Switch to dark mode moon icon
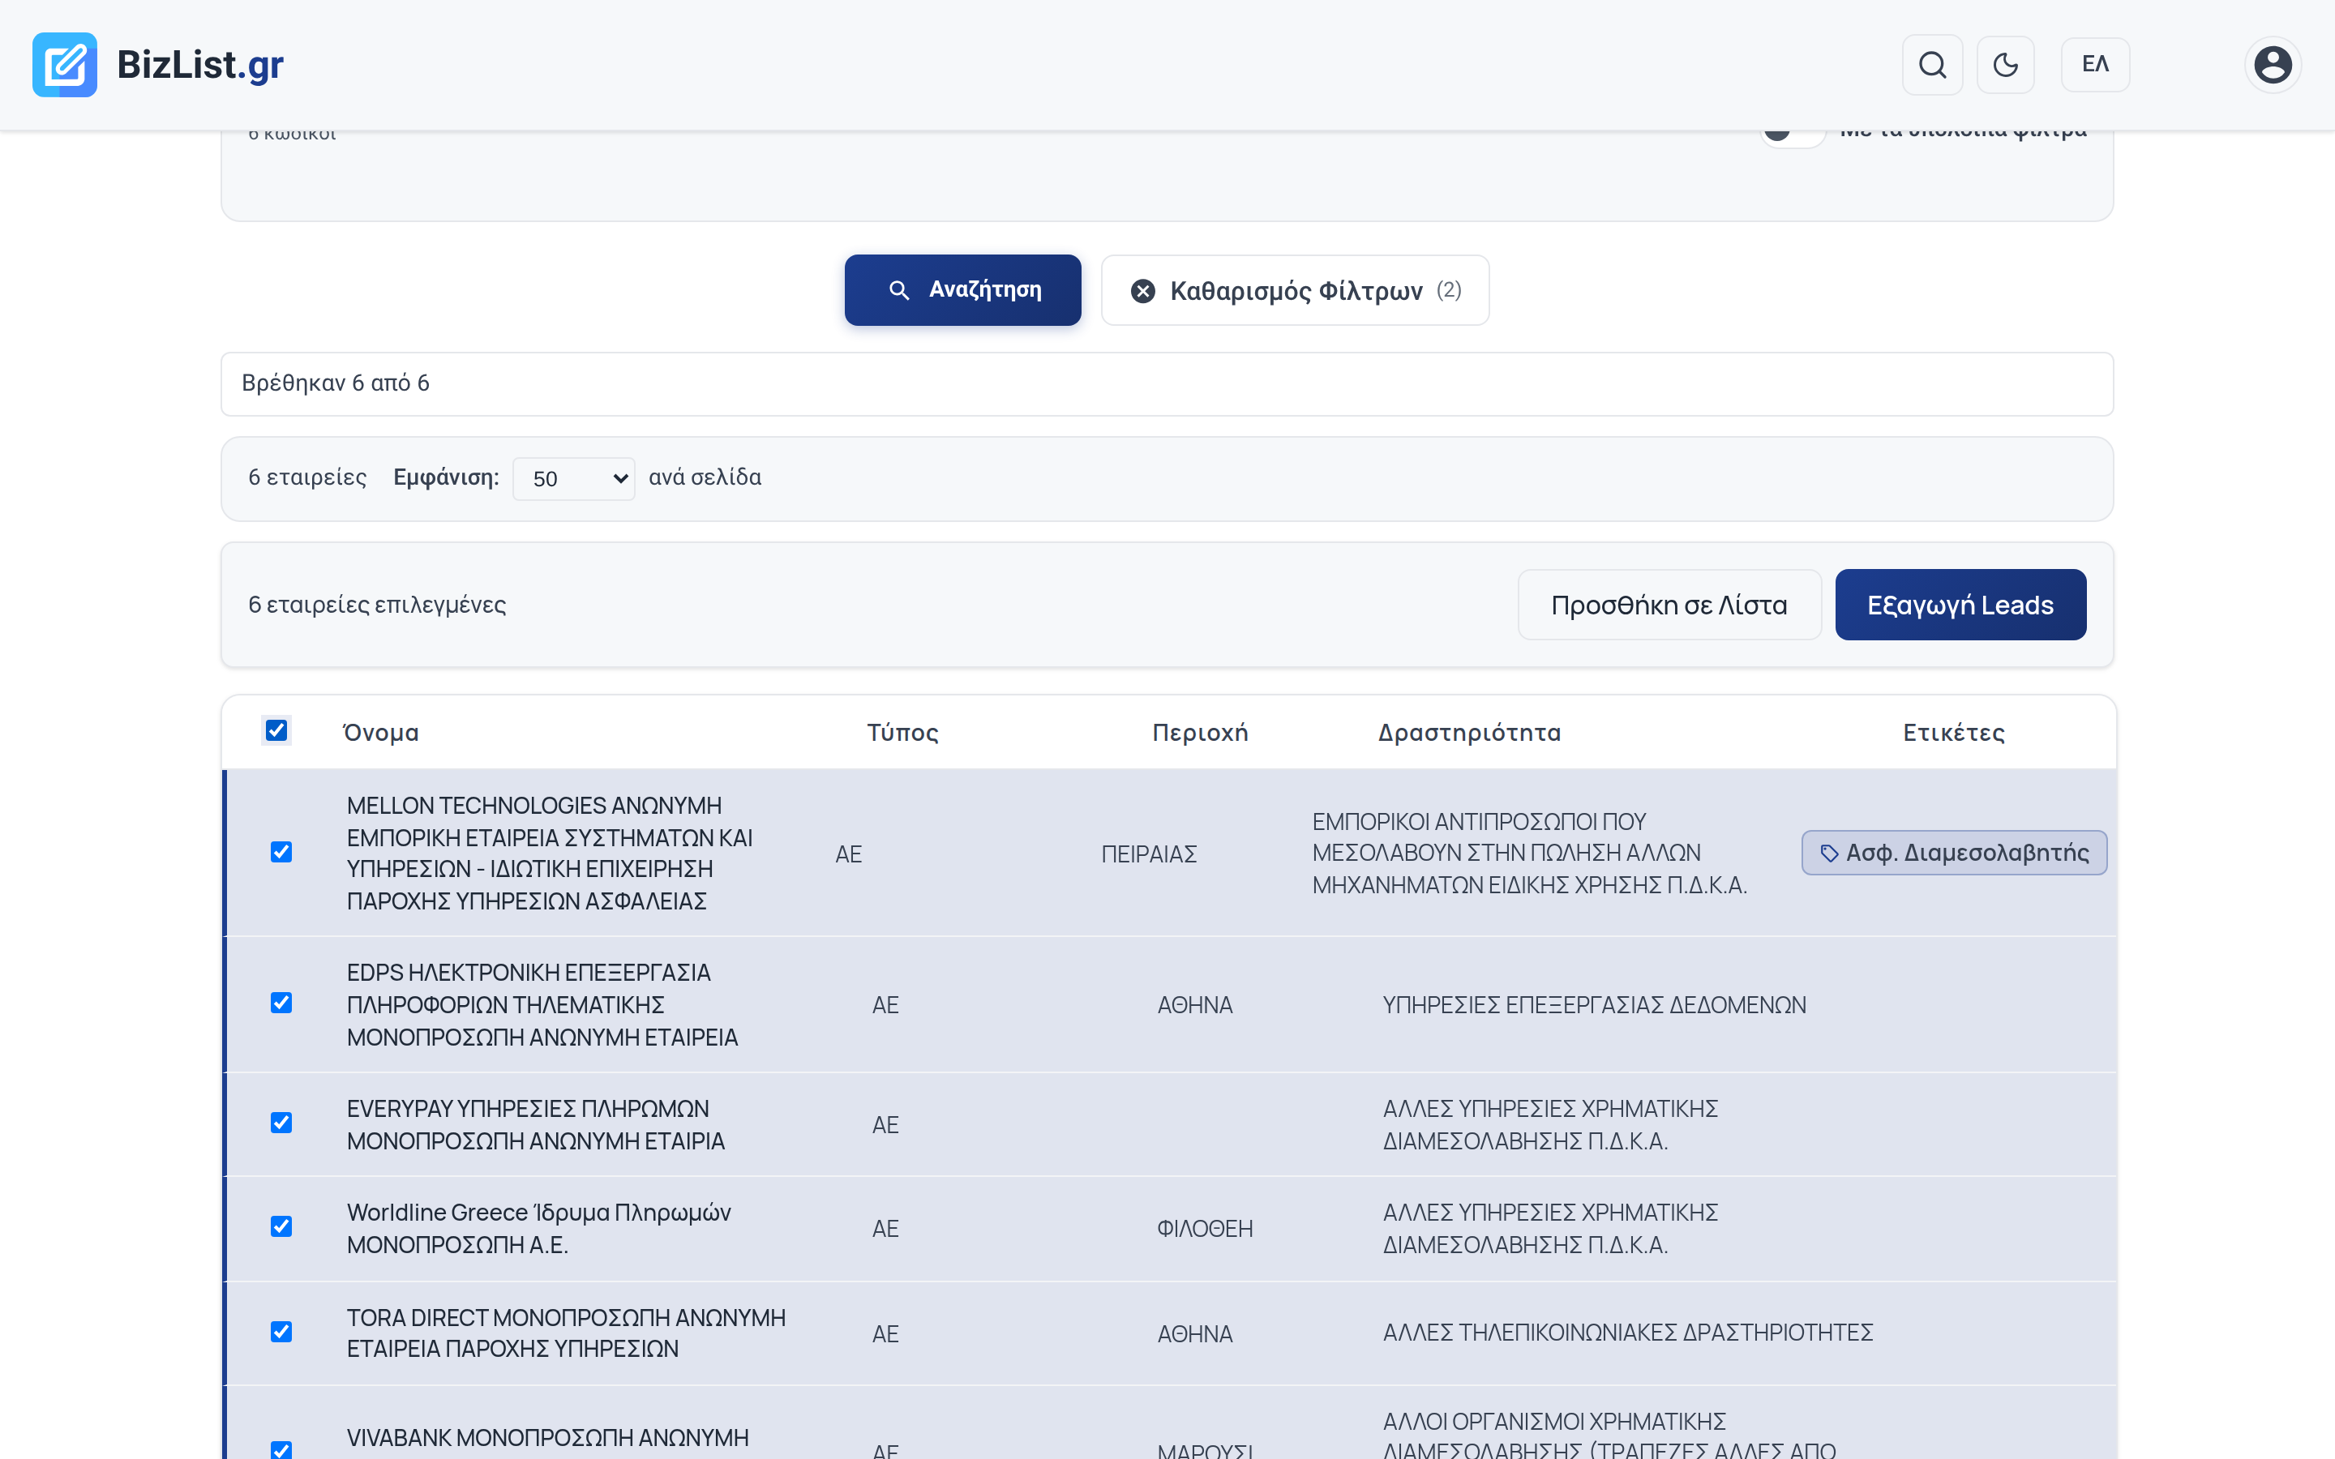The image size is (2335, 1459). pyautogui.click(x=2006, y=65)
